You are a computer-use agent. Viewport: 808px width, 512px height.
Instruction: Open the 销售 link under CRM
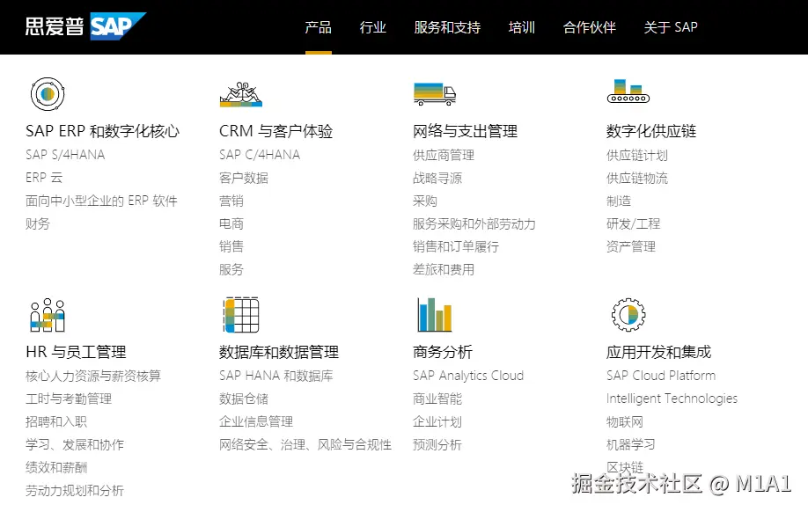point(231,246)
